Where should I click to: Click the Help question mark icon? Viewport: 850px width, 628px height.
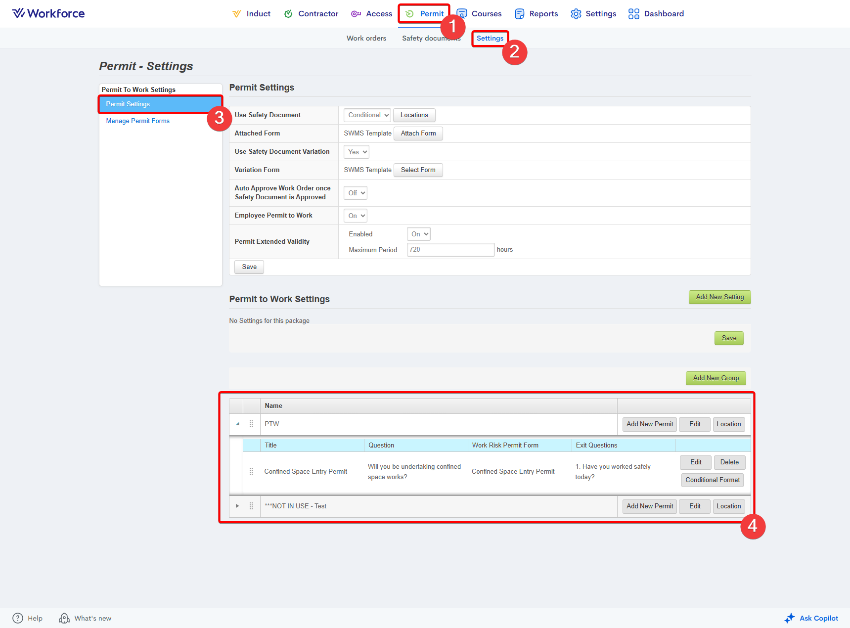pyautogui.click(x=18, y=618)
